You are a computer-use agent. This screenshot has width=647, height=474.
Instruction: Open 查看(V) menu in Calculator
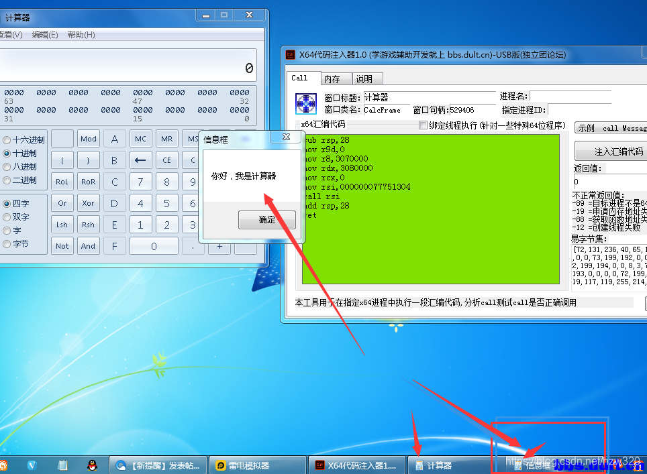pyautogui.click(x=11, y=35)
